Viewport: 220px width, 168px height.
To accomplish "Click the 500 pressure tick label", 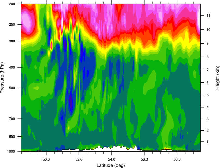I will [x=12, y=88].
